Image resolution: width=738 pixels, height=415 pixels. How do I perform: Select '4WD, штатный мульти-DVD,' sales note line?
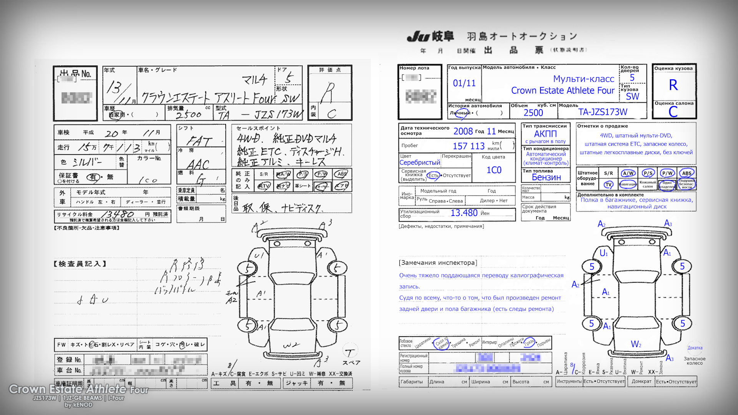point(636,136)
